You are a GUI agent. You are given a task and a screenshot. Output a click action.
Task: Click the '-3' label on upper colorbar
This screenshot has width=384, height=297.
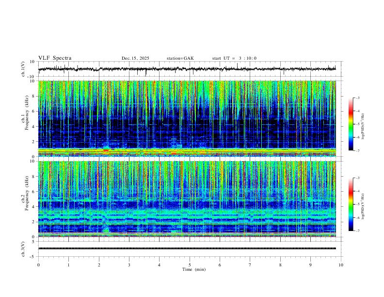357,98
